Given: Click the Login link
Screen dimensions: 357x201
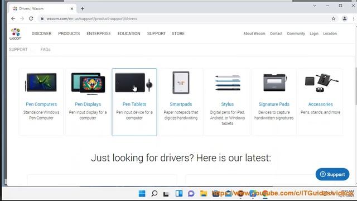Looking at the screenshot, I should point(314,33).
